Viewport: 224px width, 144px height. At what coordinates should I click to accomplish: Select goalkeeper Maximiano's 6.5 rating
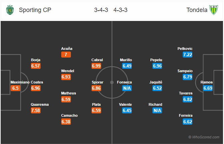[x=15, y=88]
